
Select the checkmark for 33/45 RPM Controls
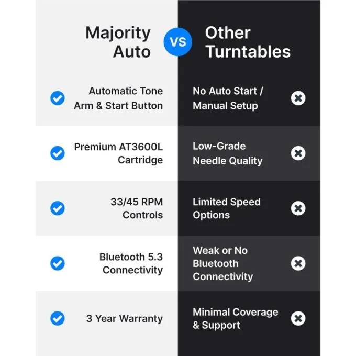tap(58, 208)
